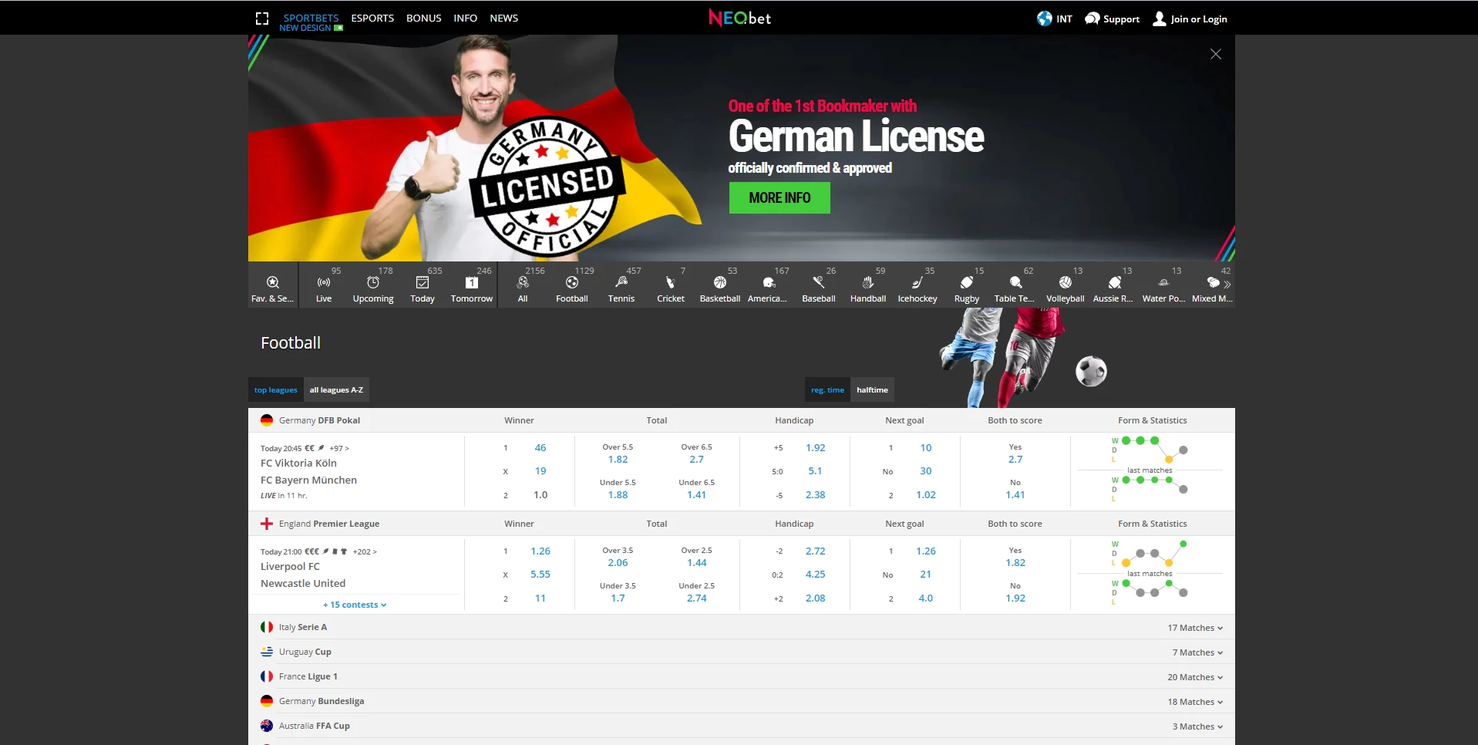This screenshot has width=1478, height=745.
Task: Open Fav. & Search magnifier icon
Action: pos(272,283)
